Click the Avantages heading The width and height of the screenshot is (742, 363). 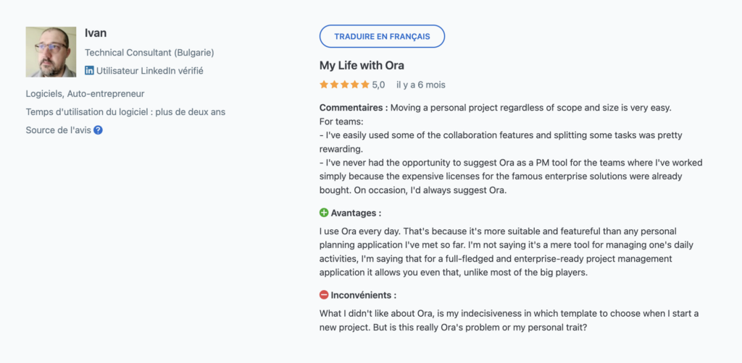pos(356,213)
